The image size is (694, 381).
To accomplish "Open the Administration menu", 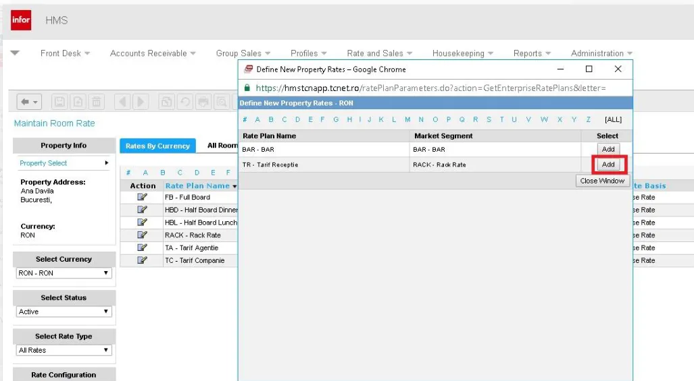I will (601, 53).
